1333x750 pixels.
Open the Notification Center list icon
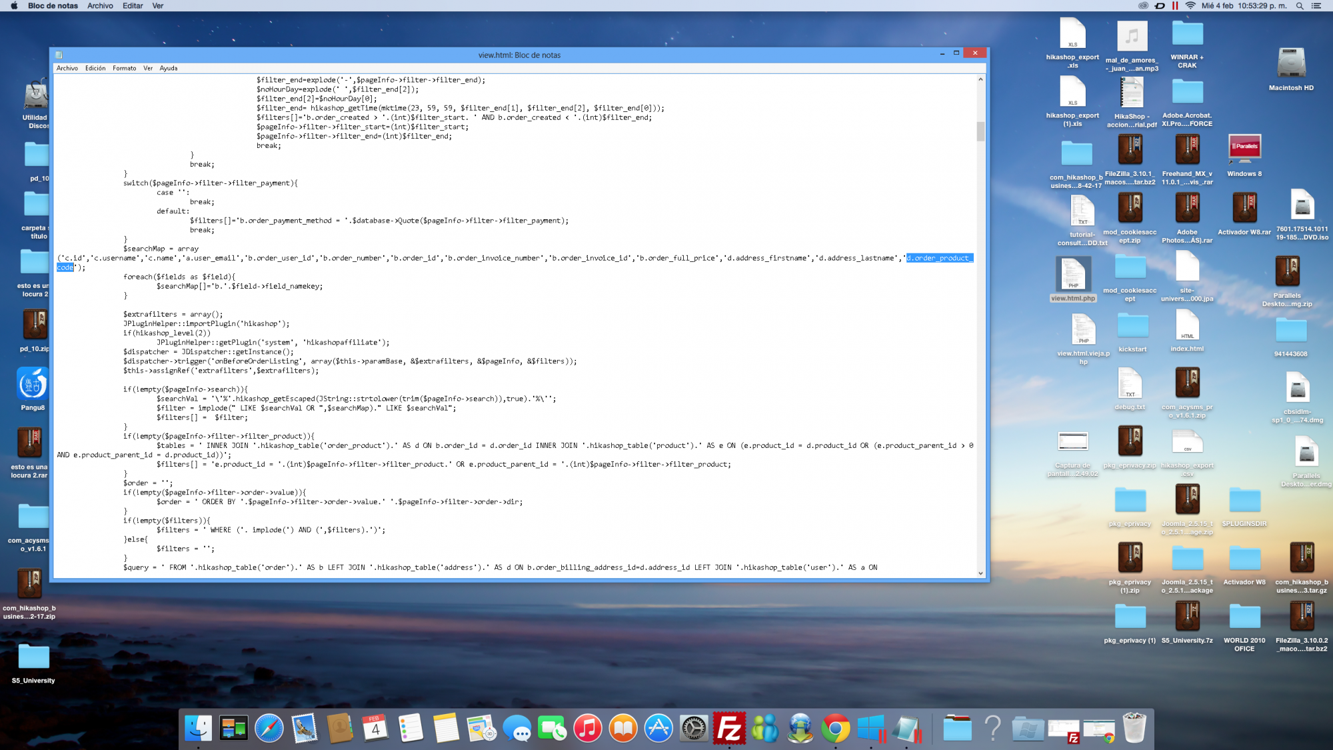point(1316,6)
